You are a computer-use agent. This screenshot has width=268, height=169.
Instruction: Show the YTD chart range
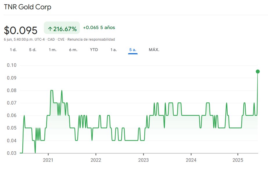94,50
